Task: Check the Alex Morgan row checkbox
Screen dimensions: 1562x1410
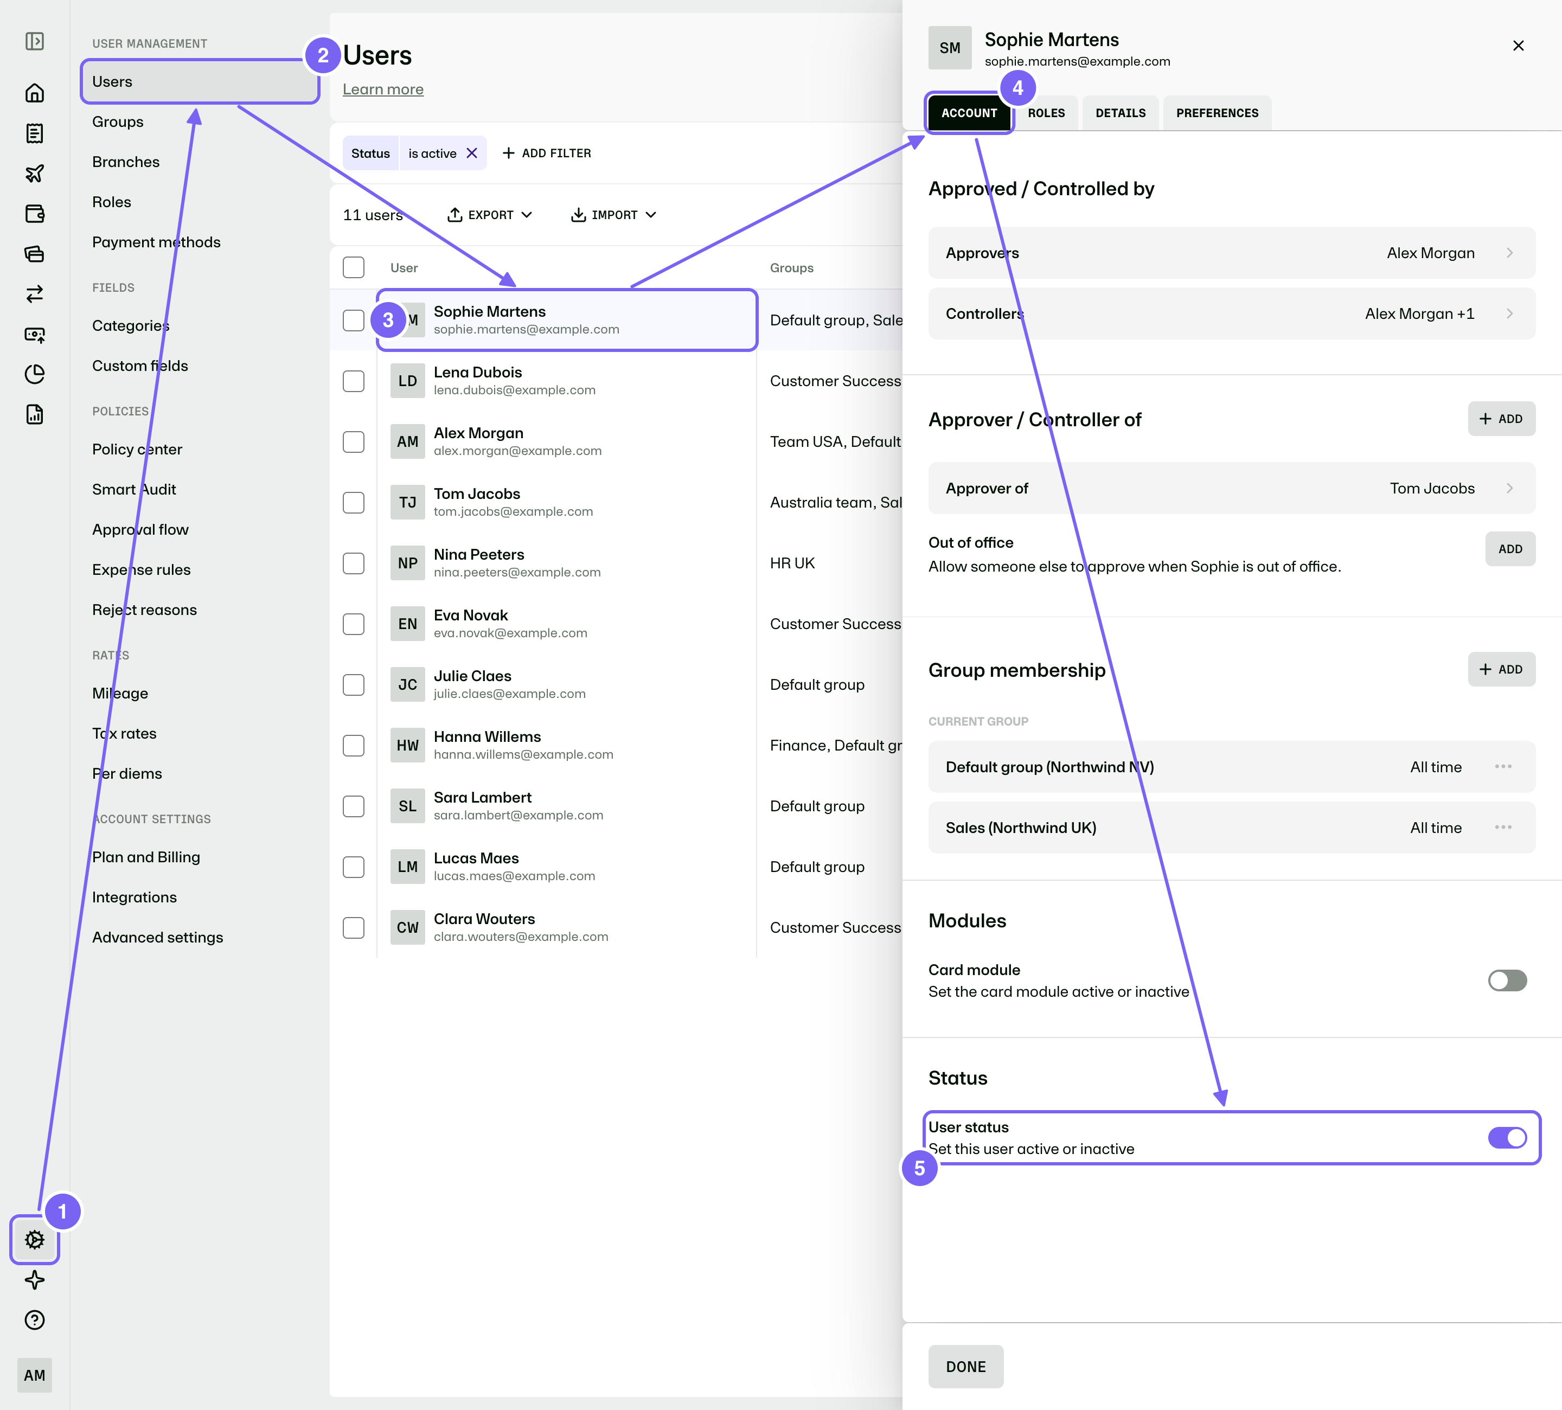Action: [x=353, y=441]
